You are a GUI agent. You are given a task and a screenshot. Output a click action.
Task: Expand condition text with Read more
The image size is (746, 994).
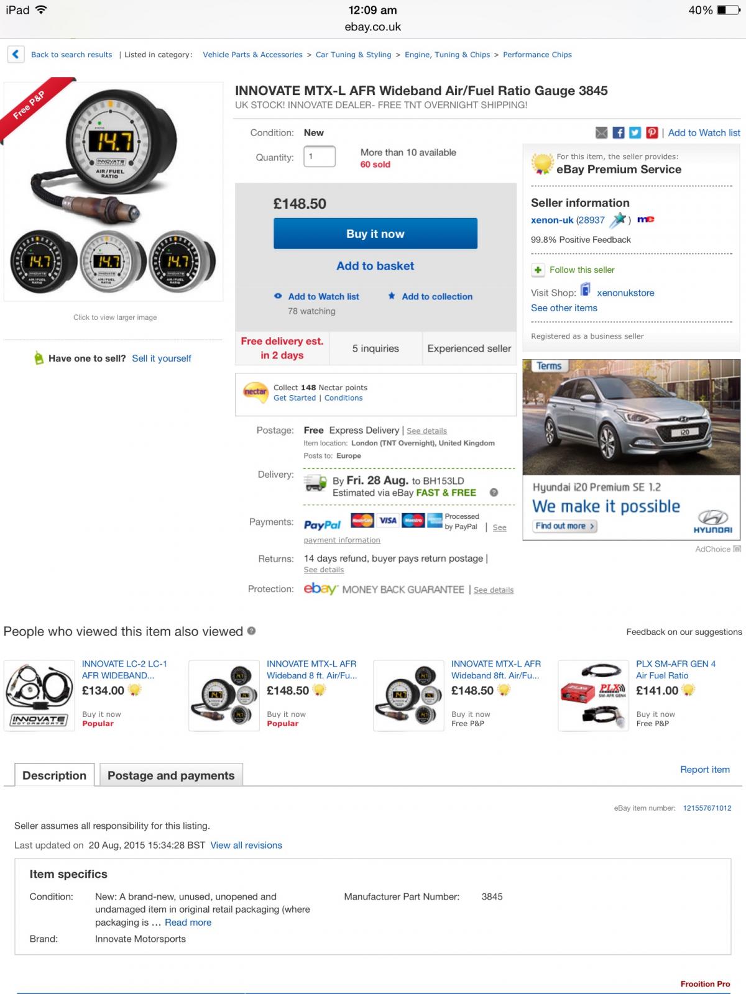(x=188, y=923)
